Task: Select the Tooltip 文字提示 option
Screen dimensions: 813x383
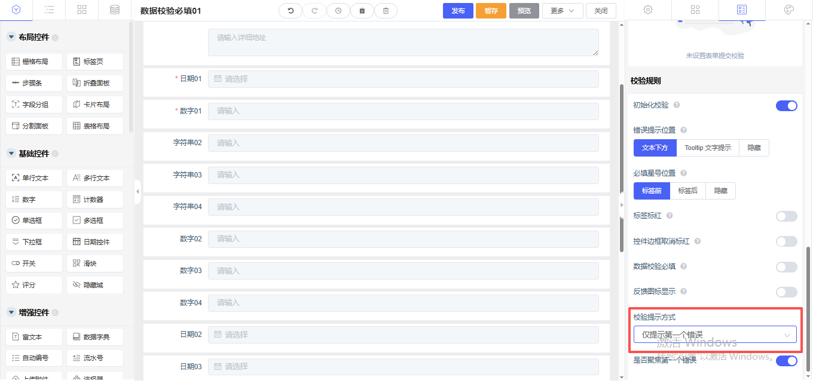Action: tap(707, 148)
